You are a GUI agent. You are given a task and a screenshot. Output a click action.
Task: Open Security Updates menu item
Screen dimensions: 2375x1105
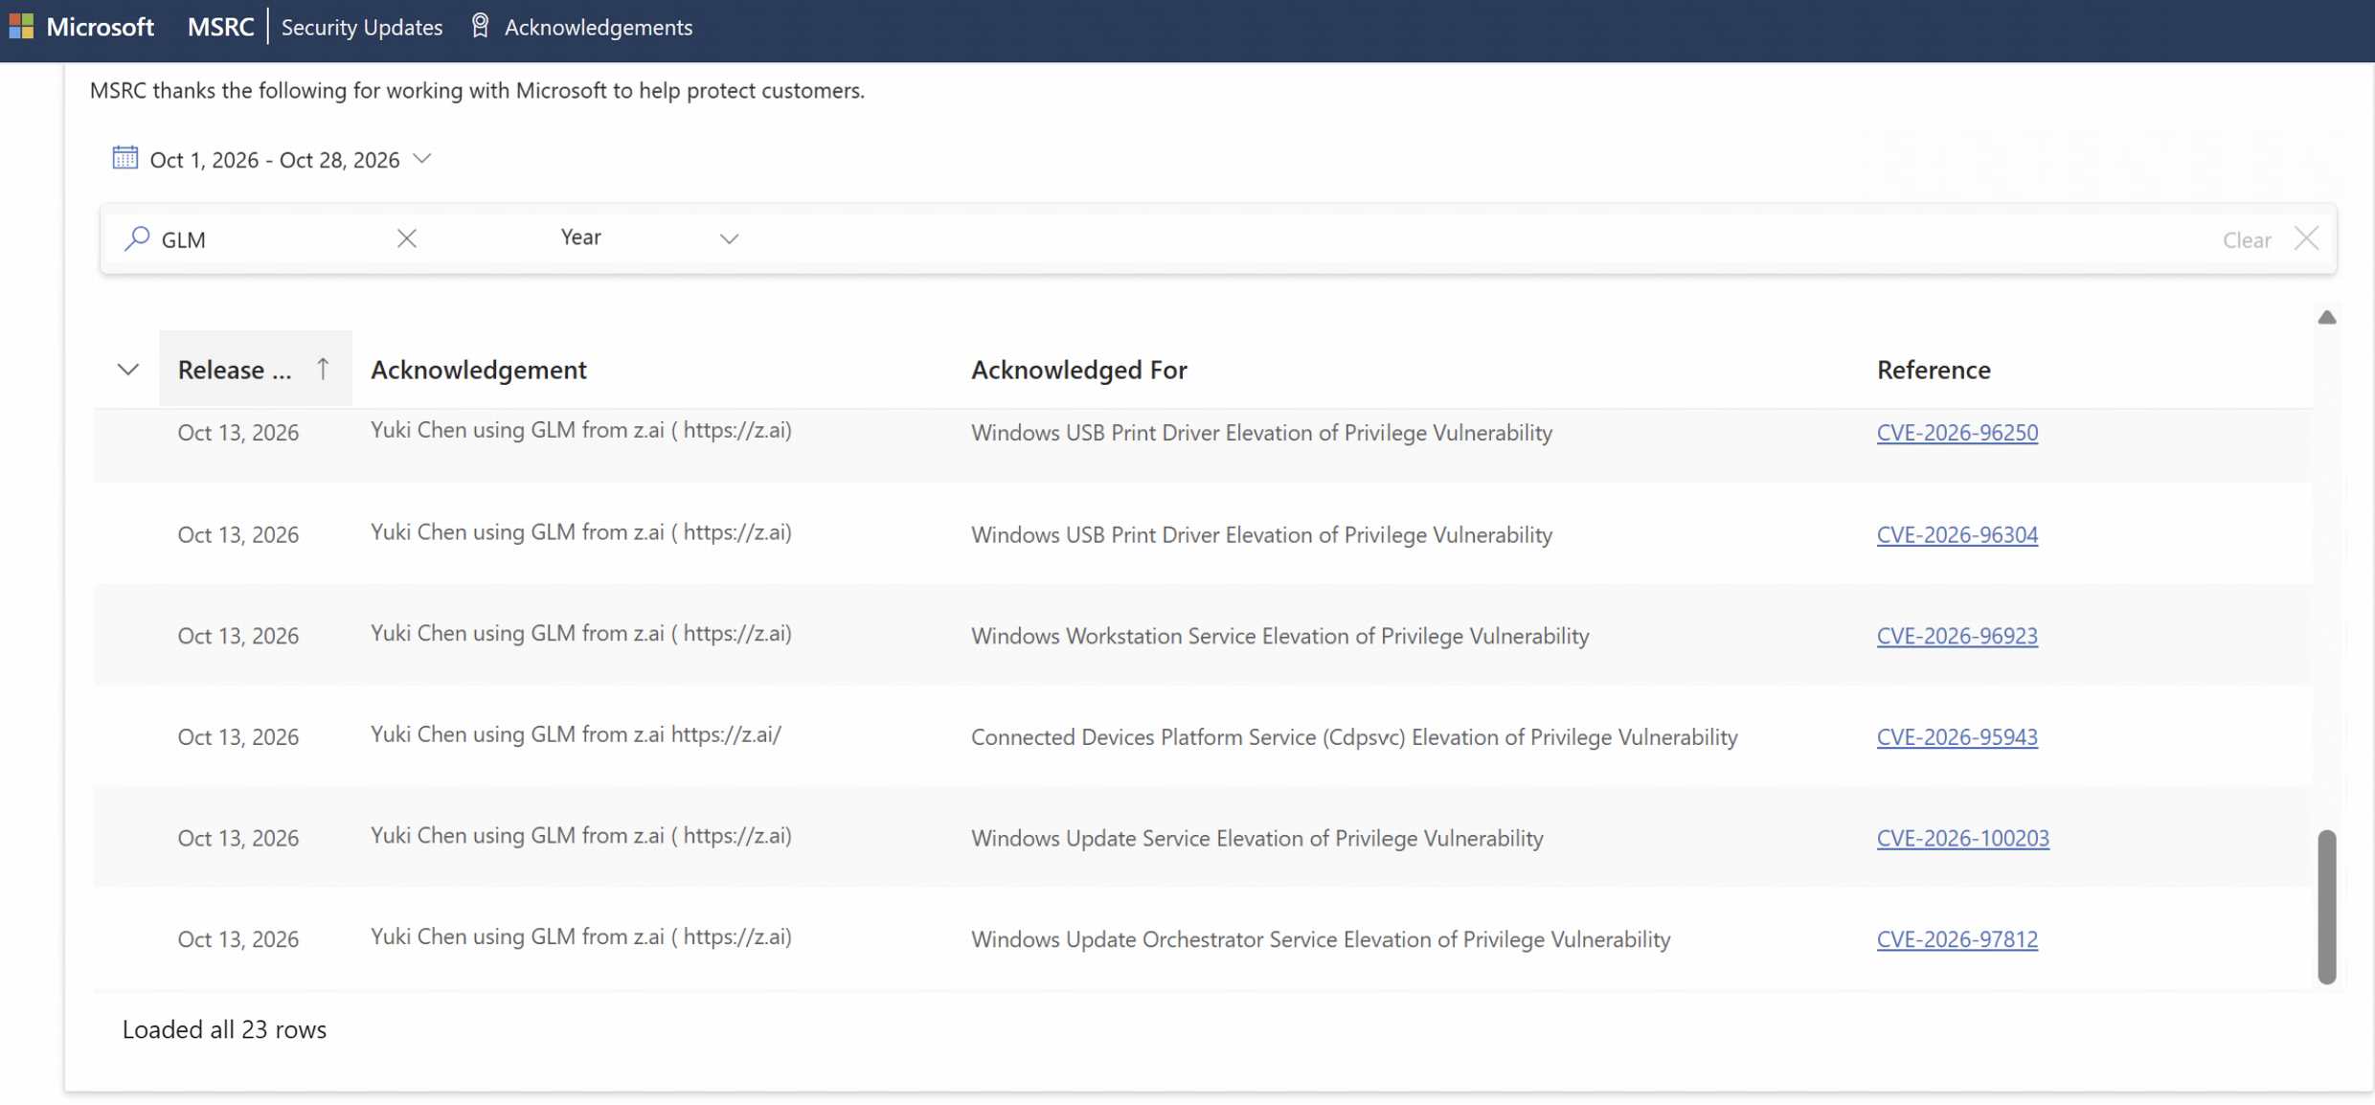[362, 27]
